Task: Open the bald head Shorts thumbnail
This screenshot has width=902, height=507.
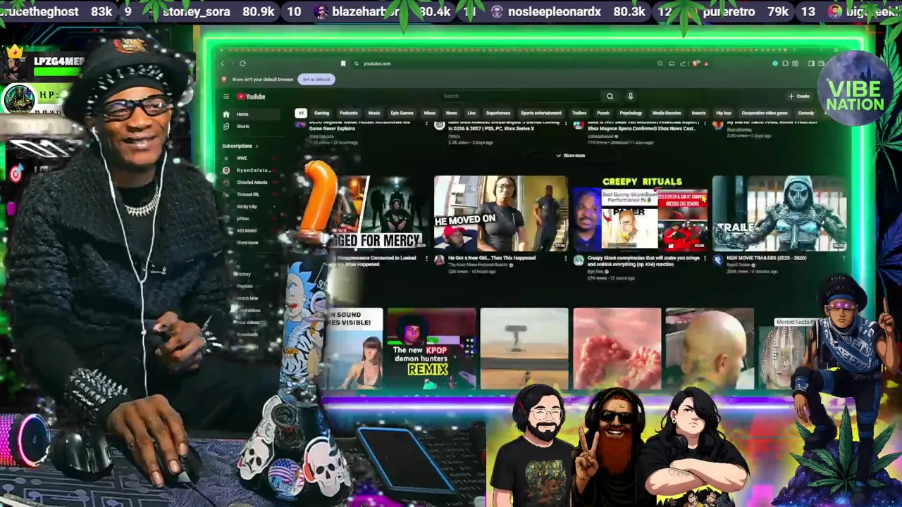Action: click(x=710, y=349)
